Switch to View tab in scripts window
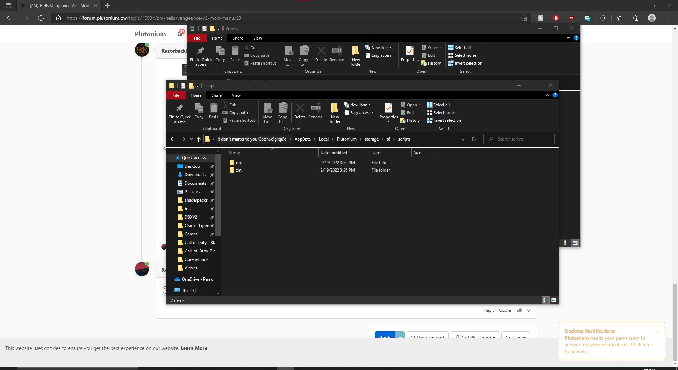The height and width of the screenshot is (370, 678). point(236,95)
